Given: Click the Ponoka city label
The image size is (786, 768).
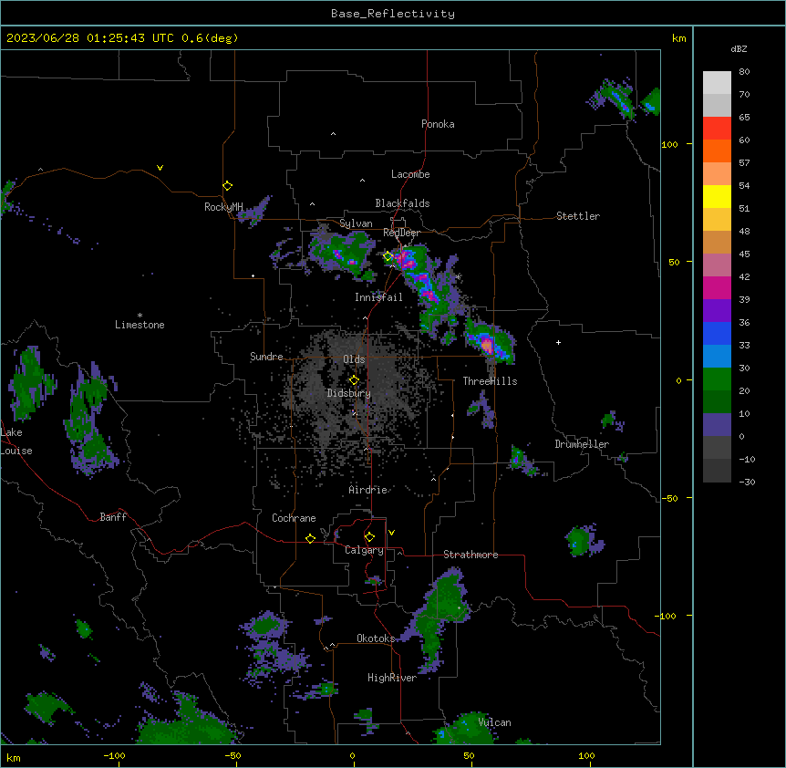Looking at the screenshot, I should point(438,124).
